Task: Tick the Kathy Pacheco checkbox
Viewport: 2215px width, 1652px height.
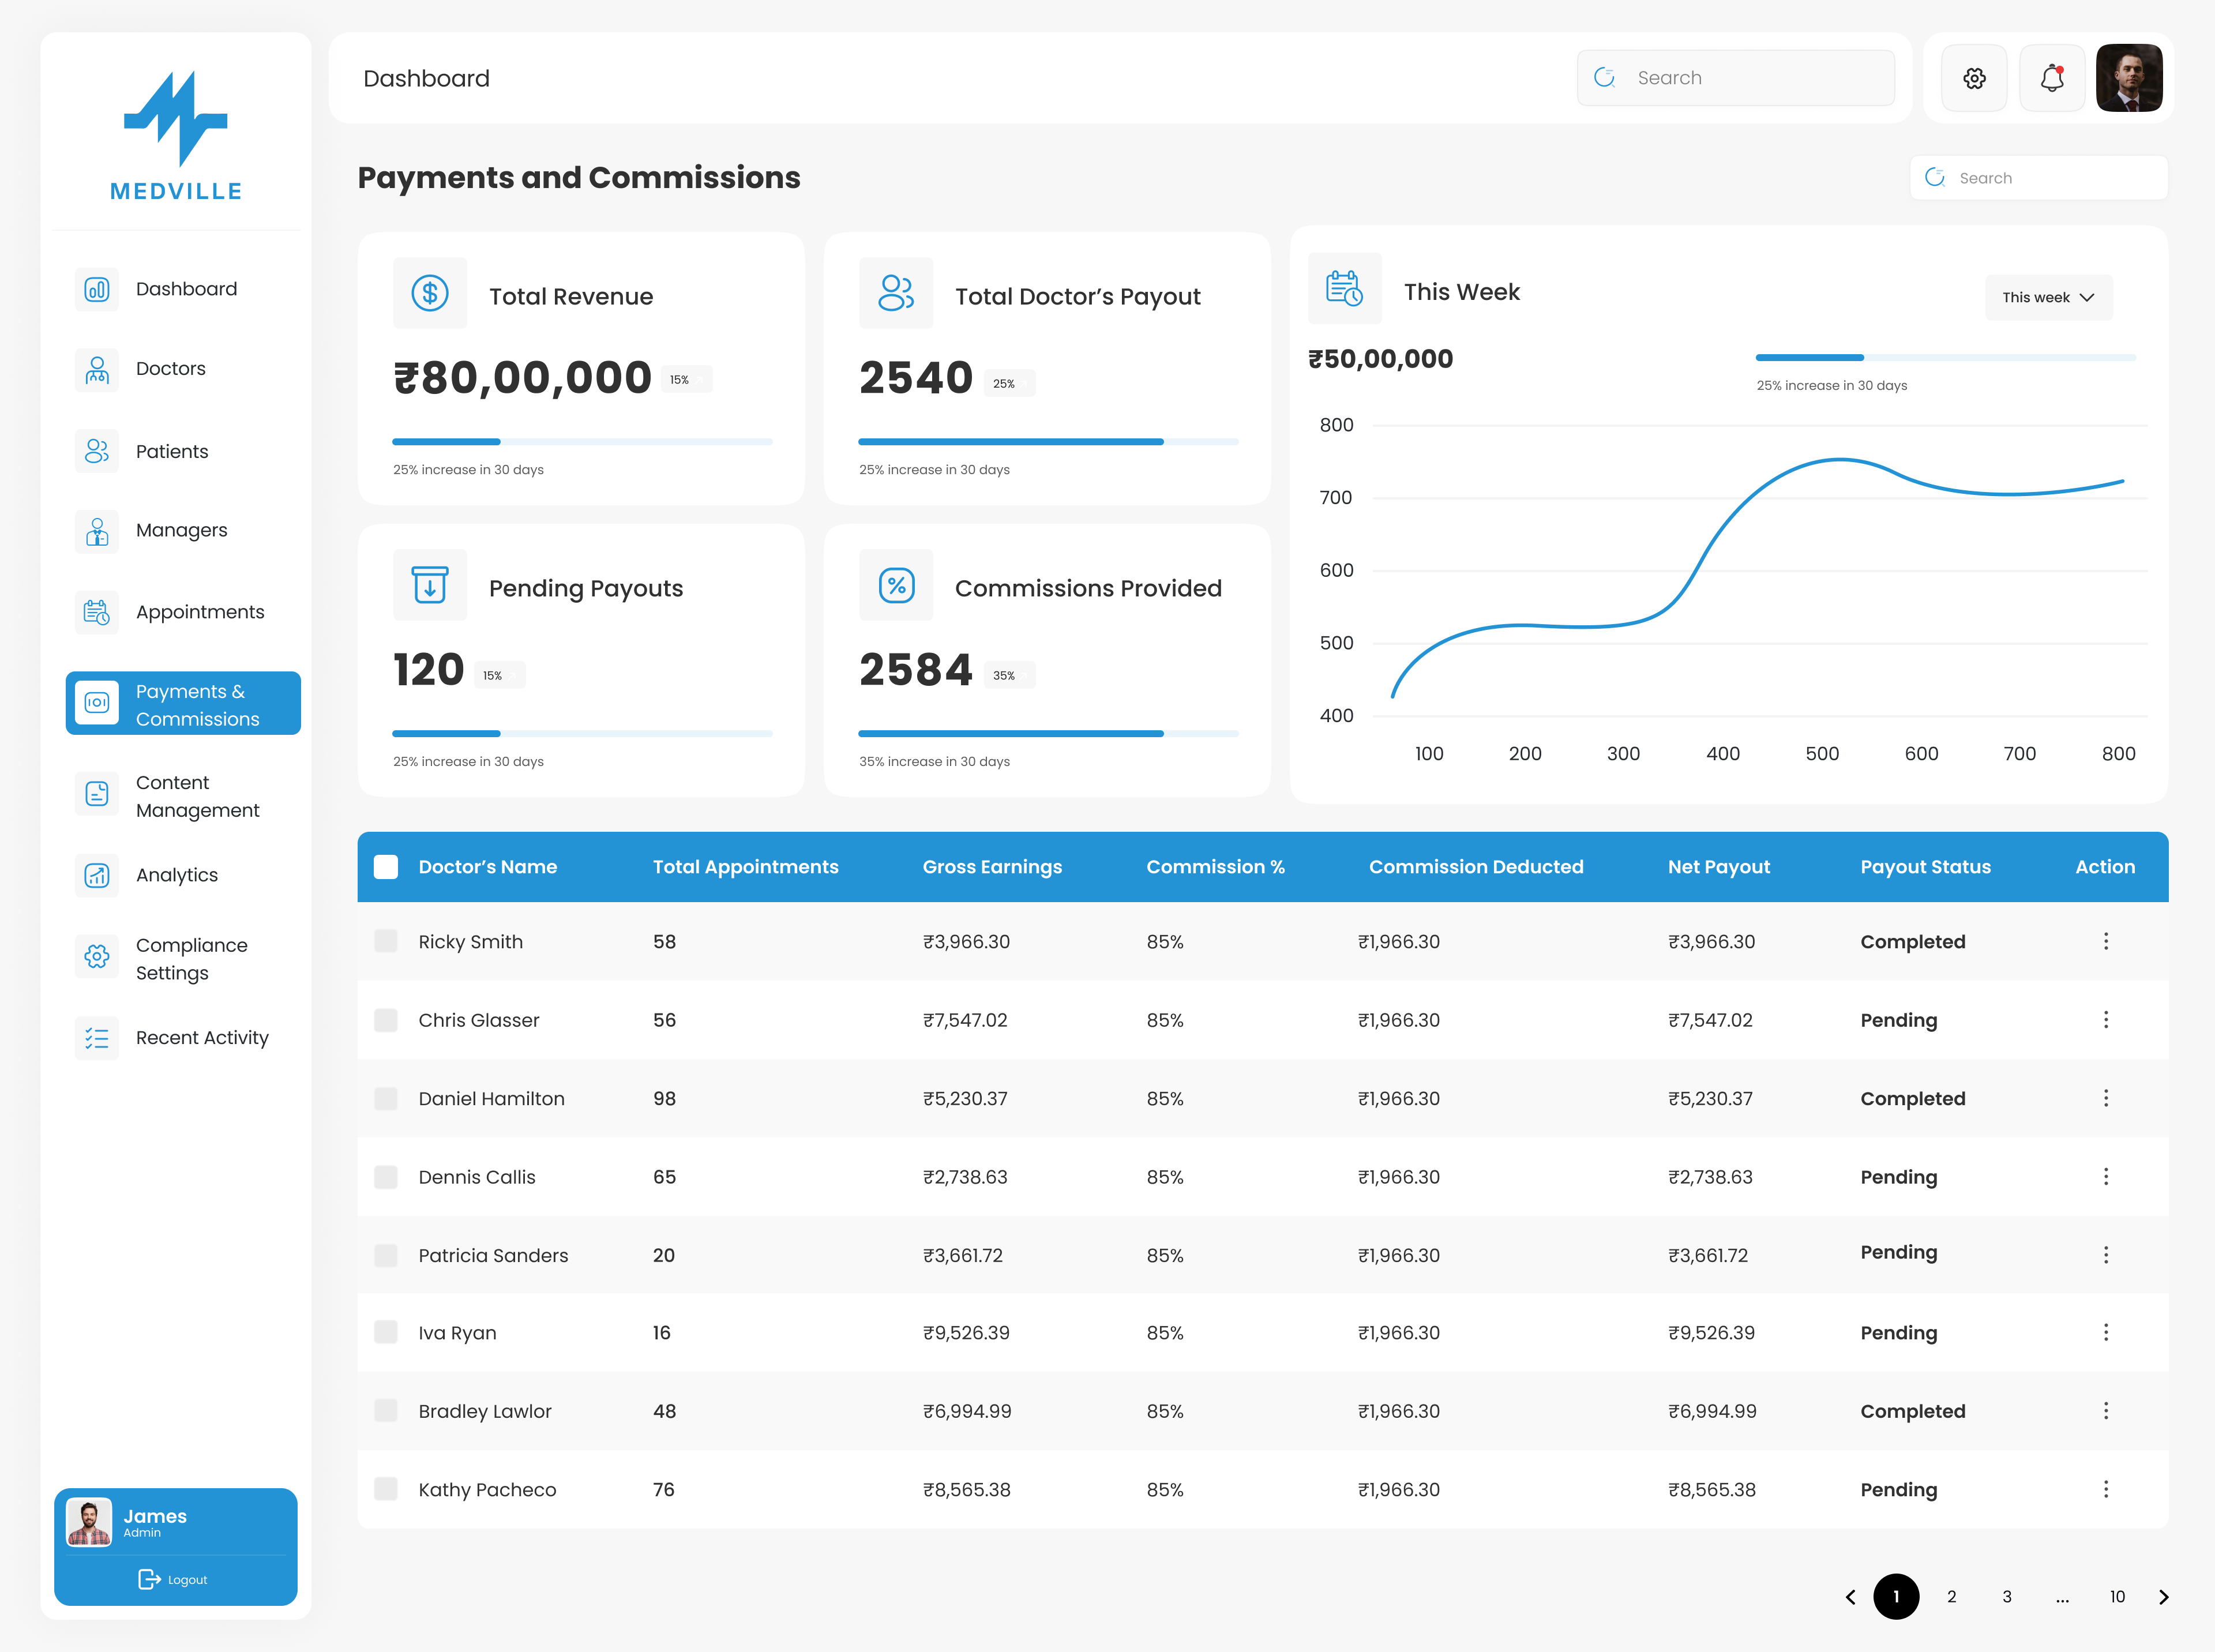Action: [386, 1489]
